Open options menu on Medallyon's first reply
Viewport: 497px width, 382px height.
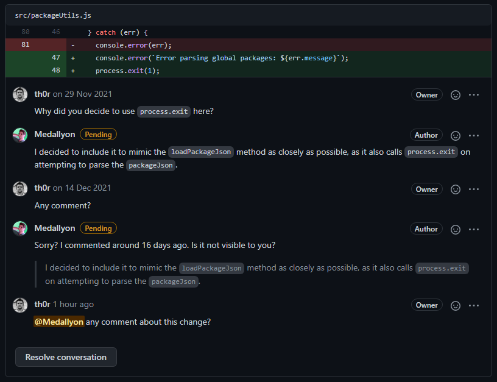pos(474,135)
